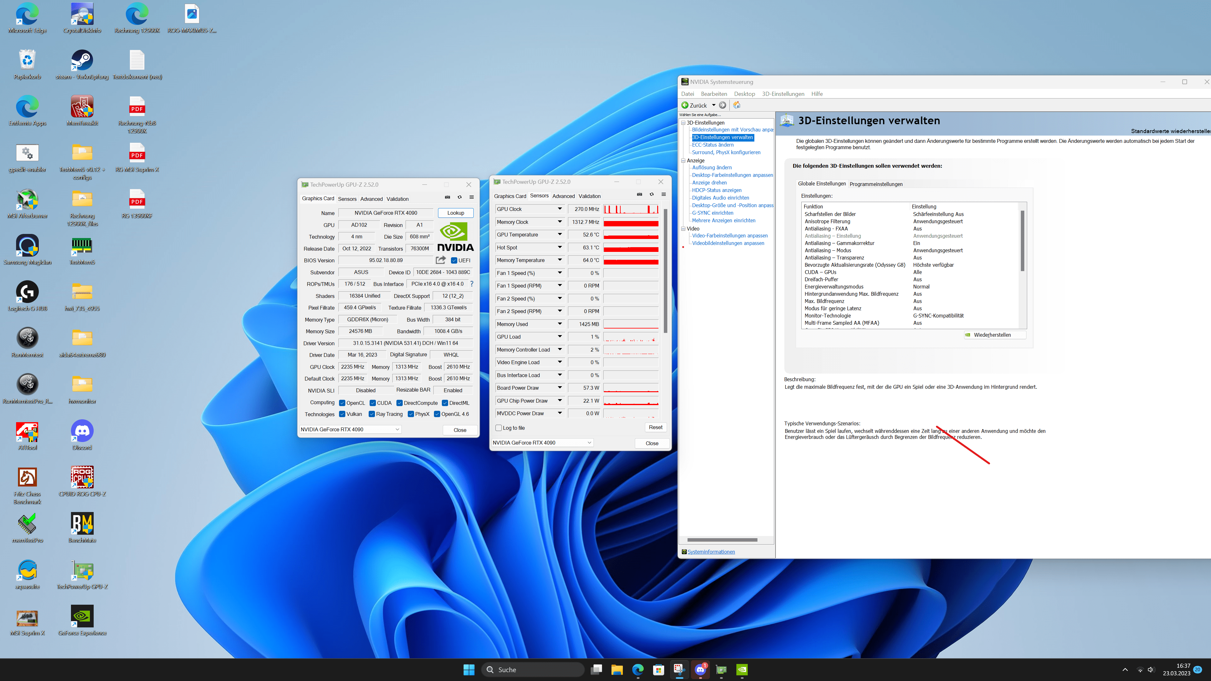Open File Explorer from the taskbar
Image resolution: width=1211 pixels, height=681 pixels.
[x=617, y=670]
